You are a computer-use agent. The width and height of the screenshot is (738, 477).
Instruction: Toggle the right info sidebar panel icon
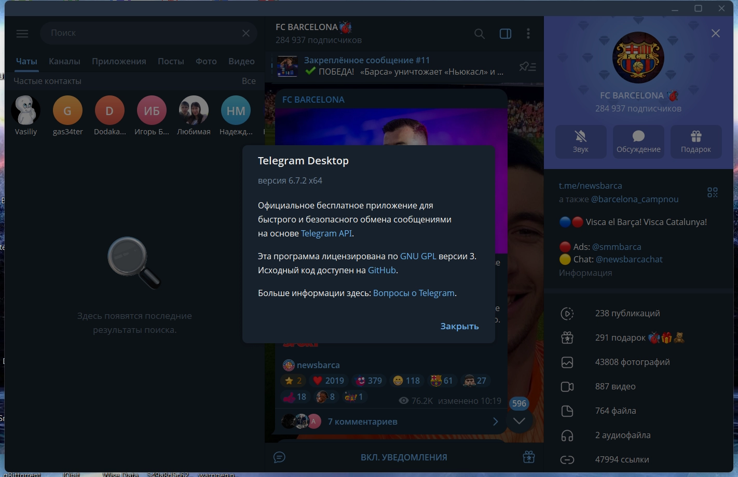(505, 34)
